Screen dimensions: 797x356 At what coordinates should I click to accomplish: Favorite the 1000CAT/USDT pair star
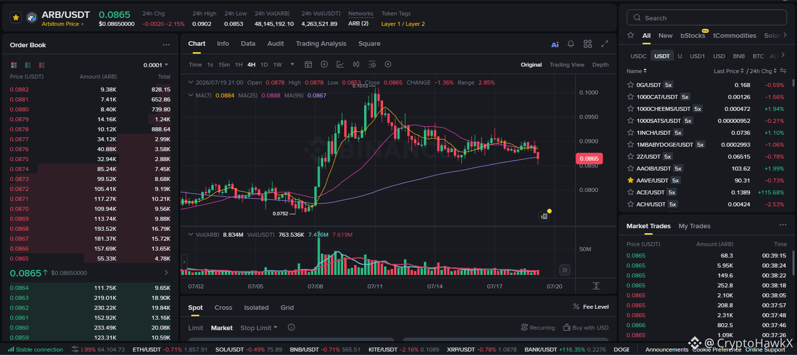click(x=631, y=97)
